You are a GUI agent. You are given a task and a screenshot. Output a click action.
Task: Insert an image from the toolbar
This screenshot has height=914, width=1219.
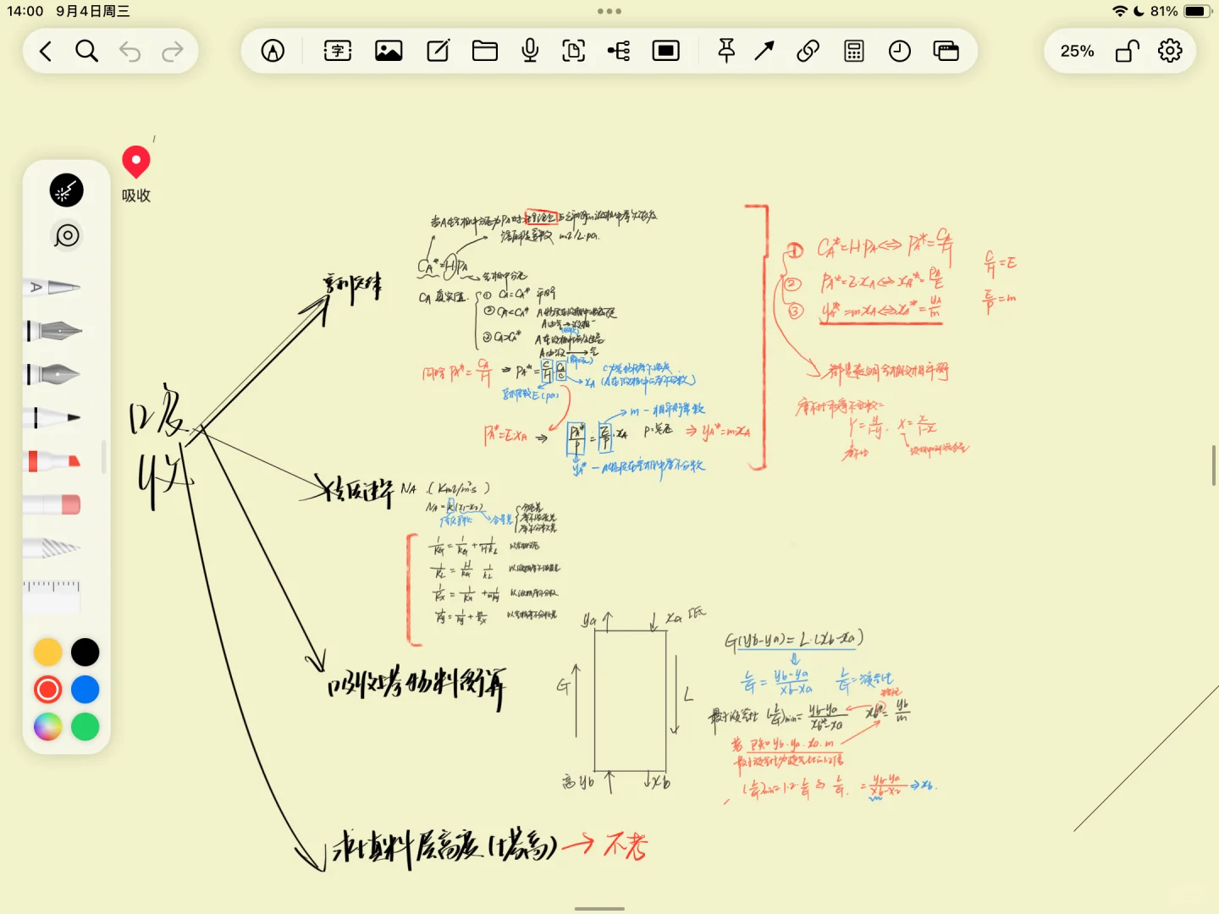click(x=389, y=52)
